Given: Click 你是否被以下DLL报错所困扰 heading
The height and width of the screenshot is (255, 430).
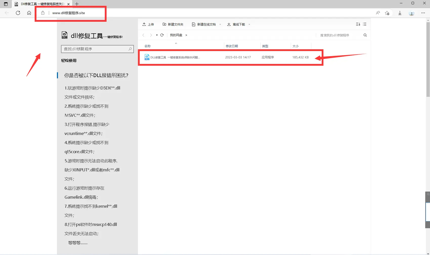Looking at the screenshot, I should click(x=96, y=75).
